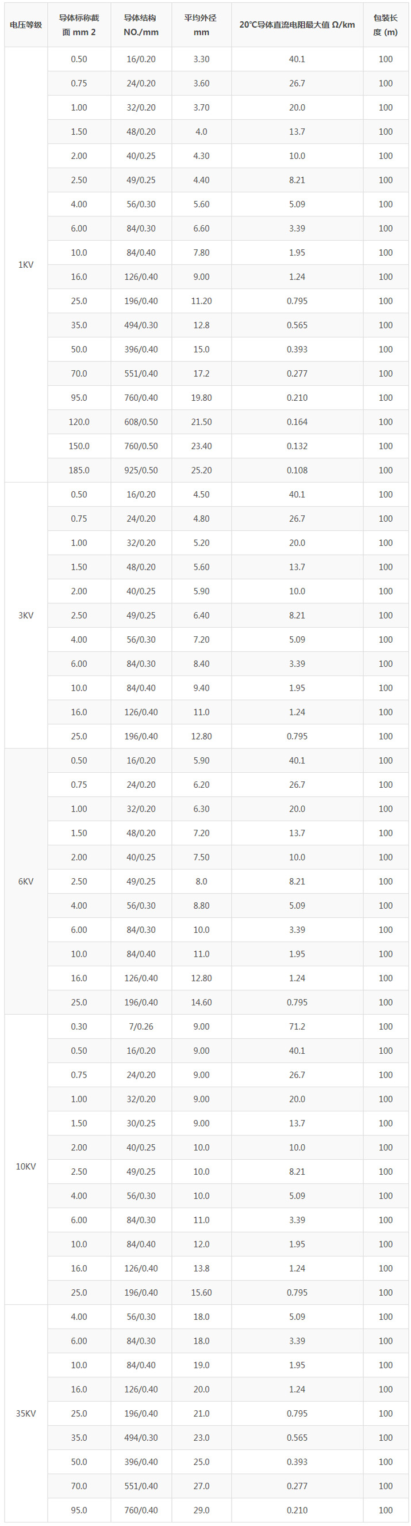Select the 导体结构 NO./mm header cell
Screen dimensions: 411x1526
tap(141, 25)
